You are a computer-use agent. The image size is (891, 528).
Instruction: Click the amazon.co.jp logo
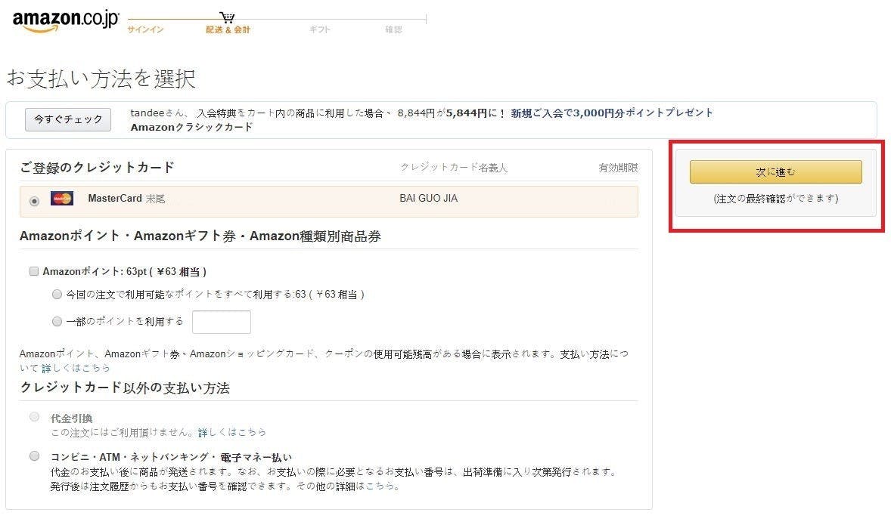point(65,21)
